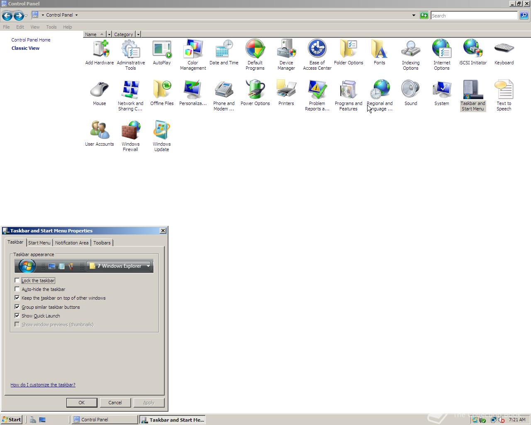Open 'How do I customize the taskbar?' link
Screen dimensions: 531x425
tap(43, 385)
